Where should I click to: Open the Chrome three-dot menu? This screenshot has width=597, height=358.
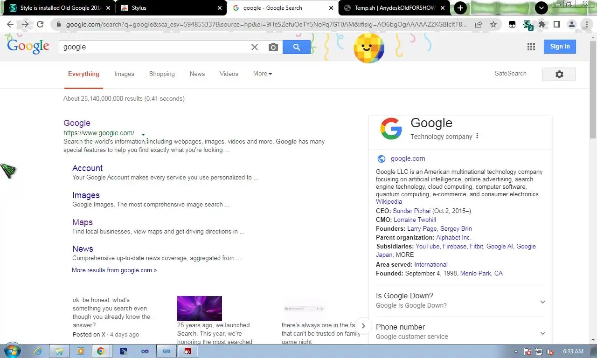[586, 24]
